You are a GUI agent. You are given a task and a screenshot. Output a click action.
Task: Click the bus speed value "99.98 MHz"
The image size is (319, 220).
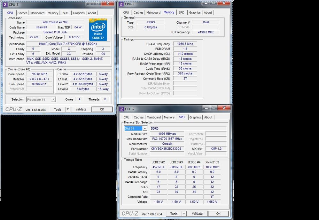pyautogui.click(x=39, y=84)
